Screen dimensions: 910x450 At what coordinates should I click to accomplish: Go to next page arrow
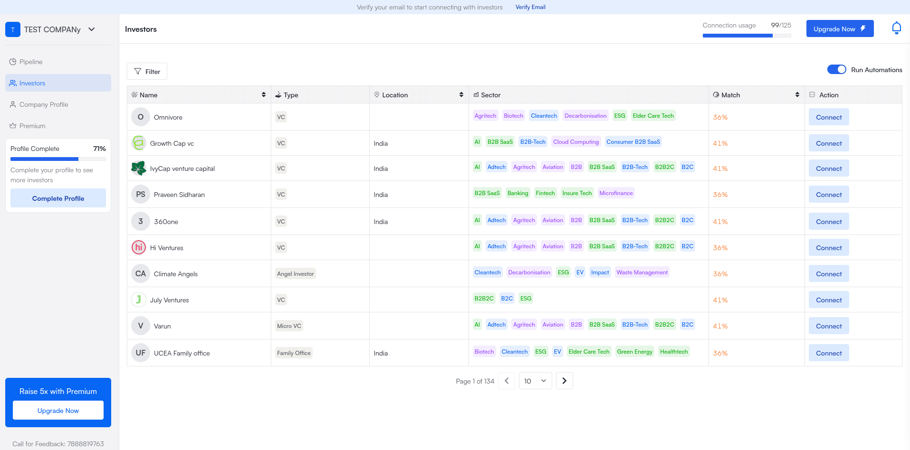point(564,381)
